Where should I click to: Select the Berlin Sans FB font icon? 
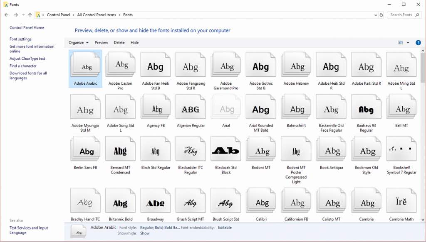(85, 149)
